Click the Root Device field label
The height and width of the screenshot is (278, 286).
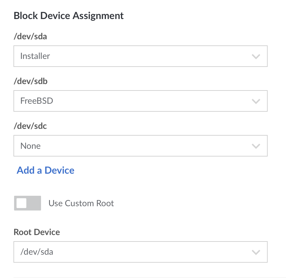click(x=37, y=232)
